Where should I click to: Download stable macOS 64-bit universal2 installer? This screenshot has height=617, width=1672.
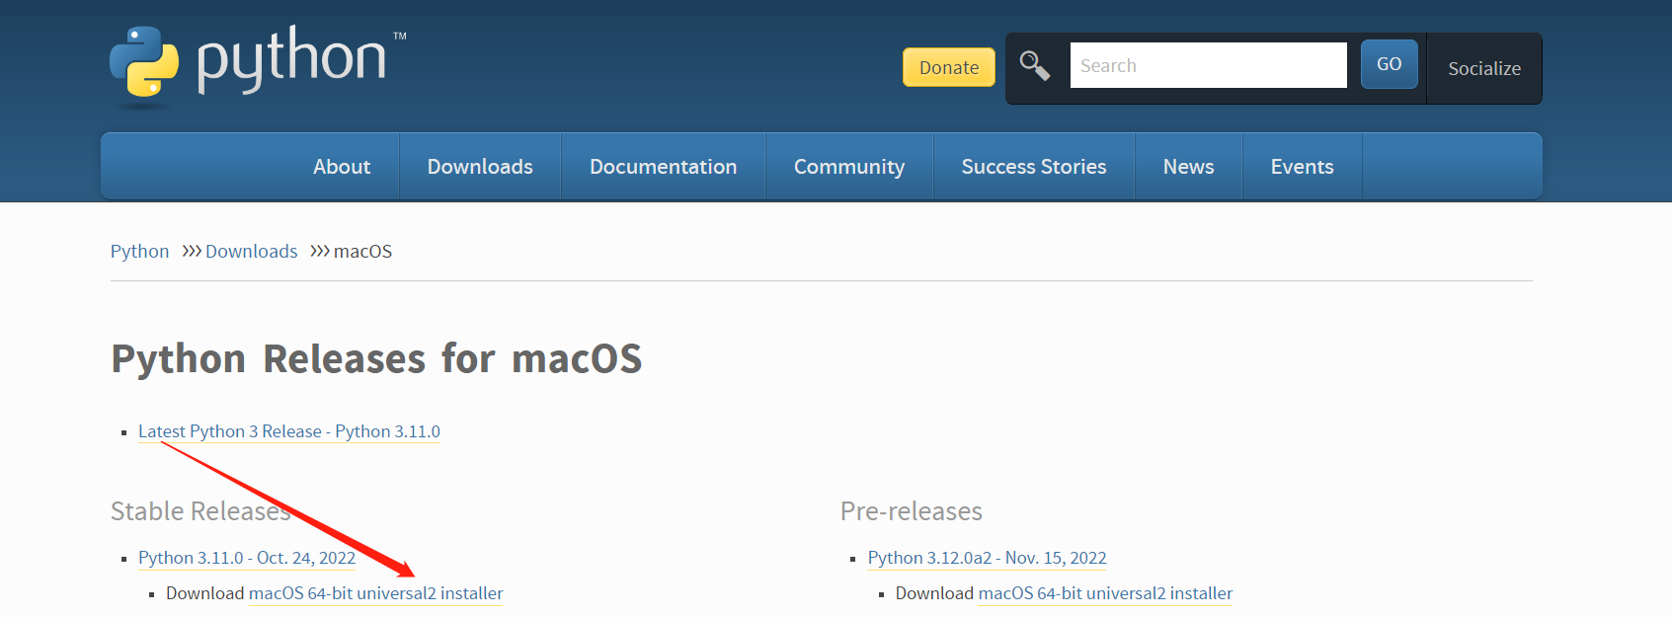point(376,593)
